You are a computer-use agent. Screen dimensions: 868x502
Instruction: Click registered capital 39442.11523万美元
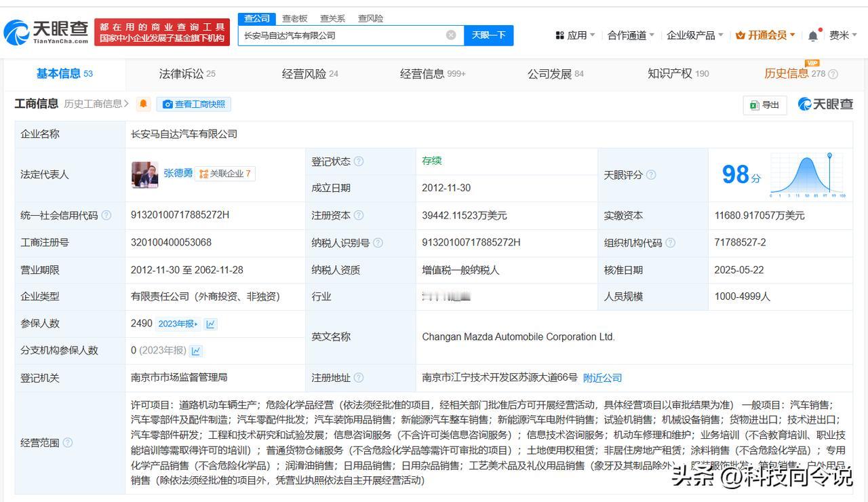pos(465,216)
